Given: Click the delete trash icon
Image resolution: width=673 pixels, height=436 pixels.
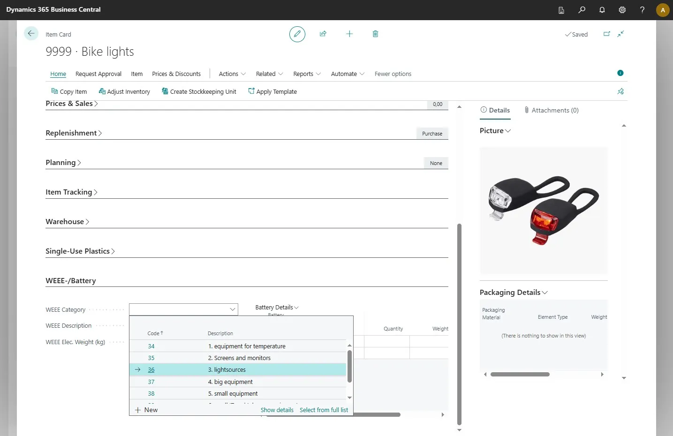Looking at the screenshot, I should [375, 34].
